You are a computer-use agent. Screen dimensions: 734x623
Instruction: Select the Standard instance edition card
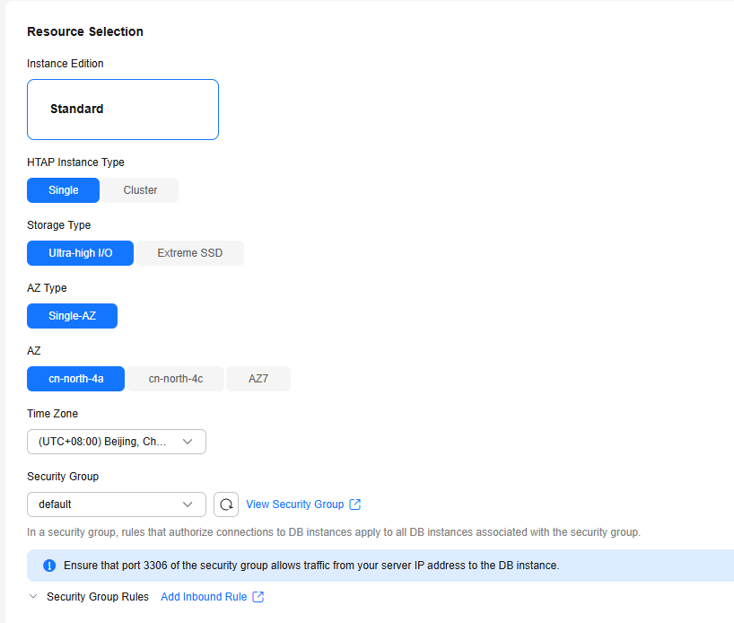click(x=123, y=110)
